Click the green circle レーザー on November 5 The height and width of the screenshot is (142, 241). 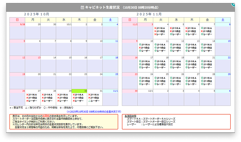click(175, 34)
